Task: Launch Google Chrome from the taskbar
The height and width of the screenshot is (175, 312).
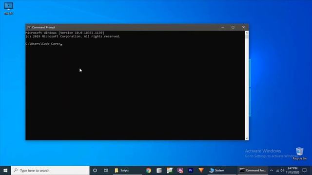Action: (x=148, y=171)
